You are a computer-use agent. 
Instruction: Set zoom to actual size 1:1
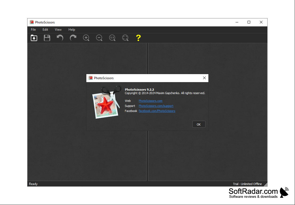click(112, 38)
